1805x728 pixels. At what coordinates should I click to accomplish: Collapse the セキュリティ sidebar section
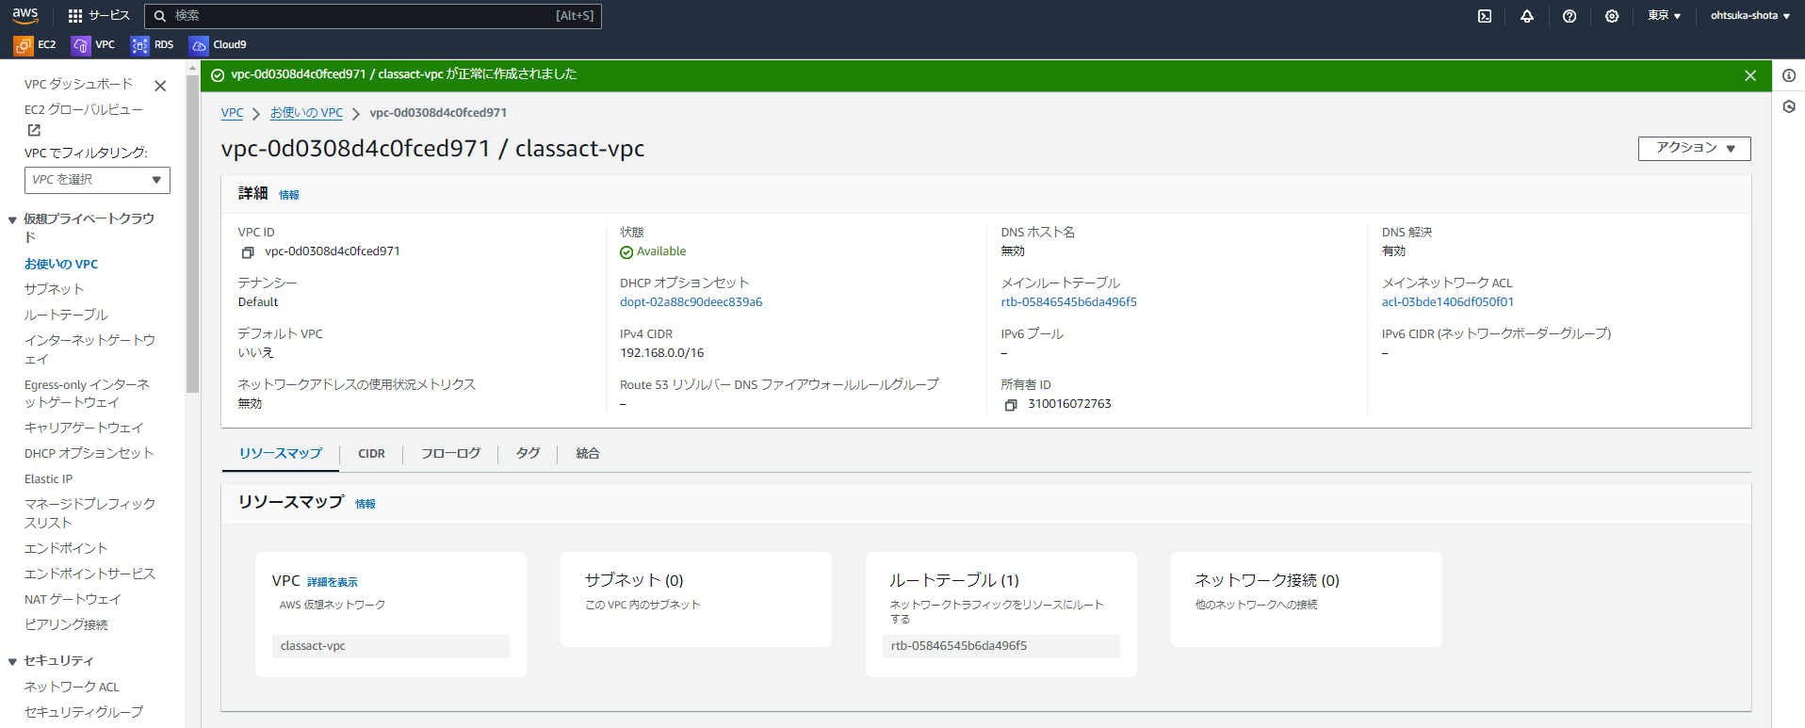(12, 662)
